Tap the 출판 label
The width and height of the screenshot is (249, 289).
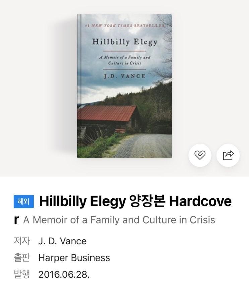pyautogui.click(x=22, y=258)
